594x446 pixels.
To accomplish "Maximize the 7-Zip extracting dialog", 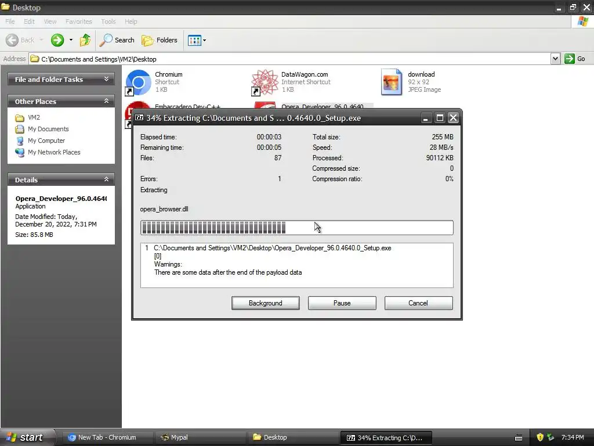I will (440, 118).
